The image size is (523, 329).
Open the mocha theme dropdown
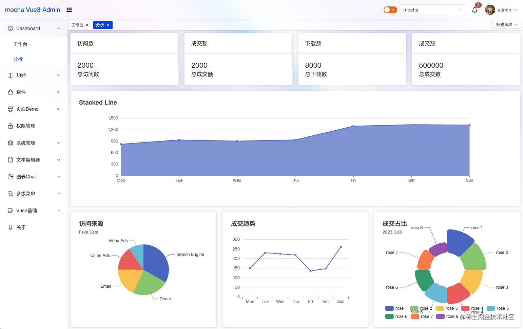click(x=433, y=10)
